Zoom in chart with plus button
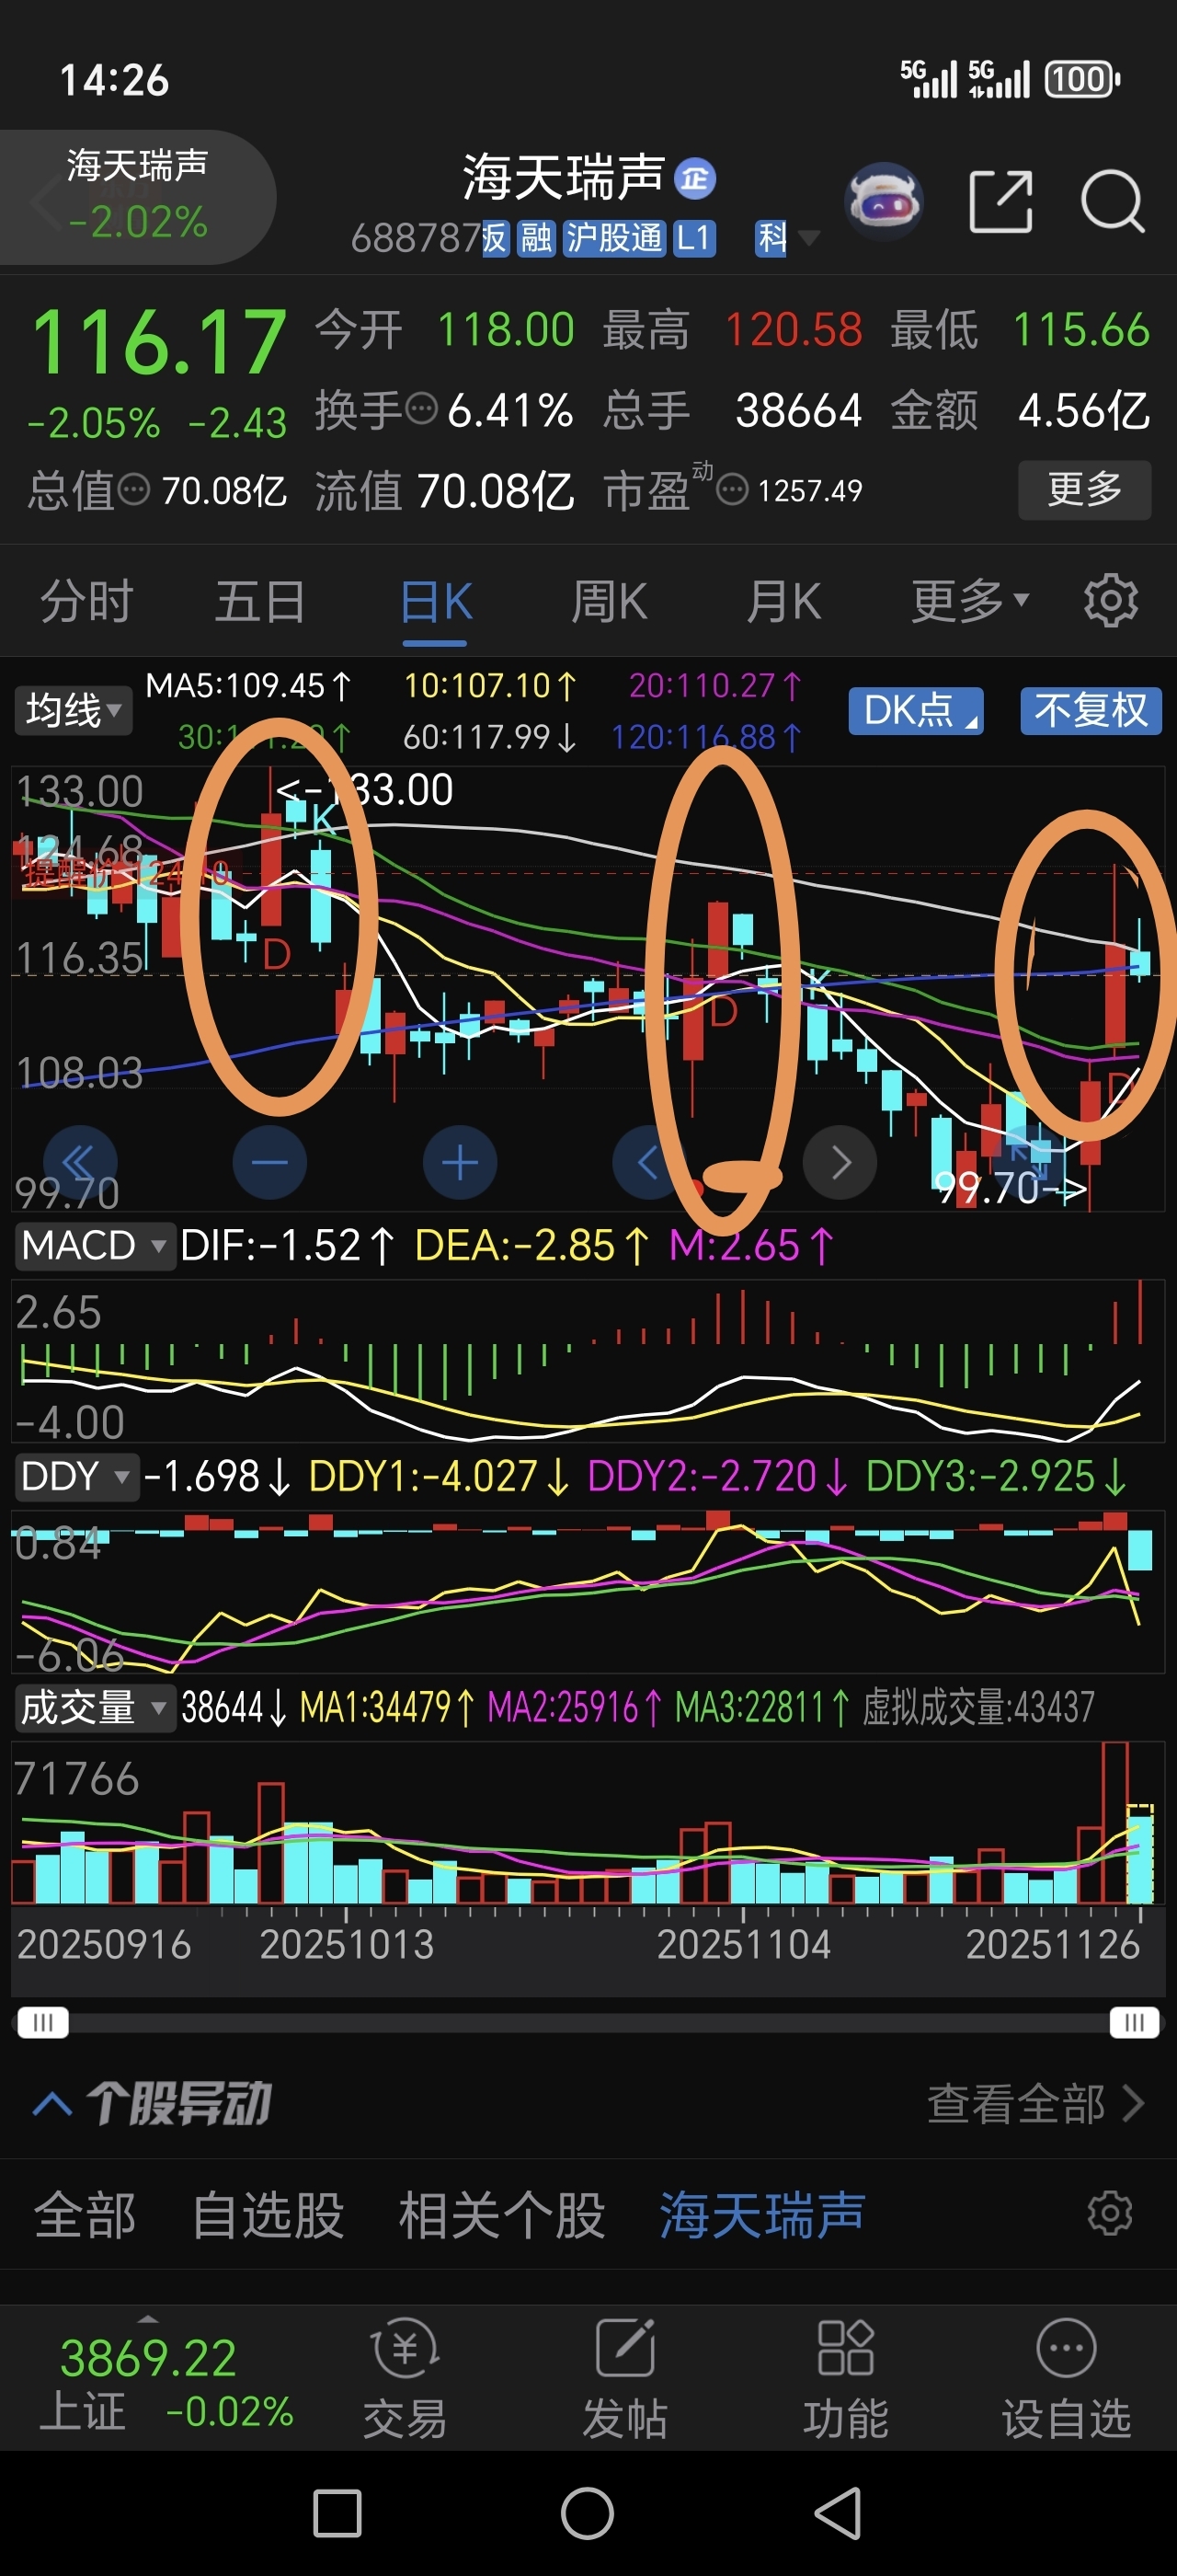Image resolution: width=1177 pixels, height=2576 pixels. [461, 1163]
